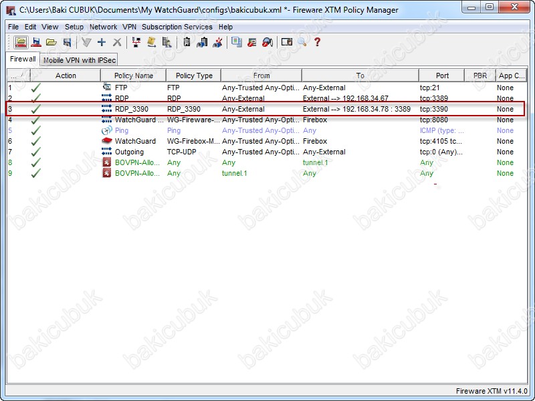This screenshot has width=535, height=401.
Task: Sort by the Port column header
Action: point(442,76)
